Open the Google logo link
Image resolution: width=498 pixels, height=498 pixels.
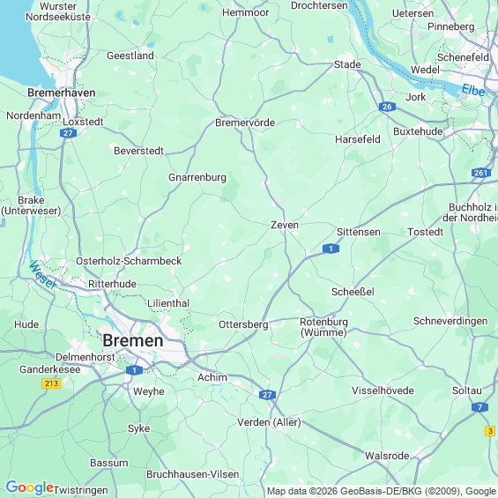(30, 487)
